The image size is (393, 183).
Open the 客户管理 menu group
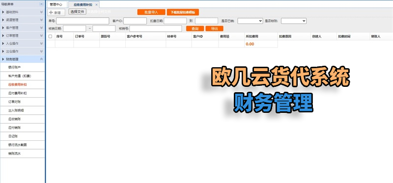coord(22,28)
